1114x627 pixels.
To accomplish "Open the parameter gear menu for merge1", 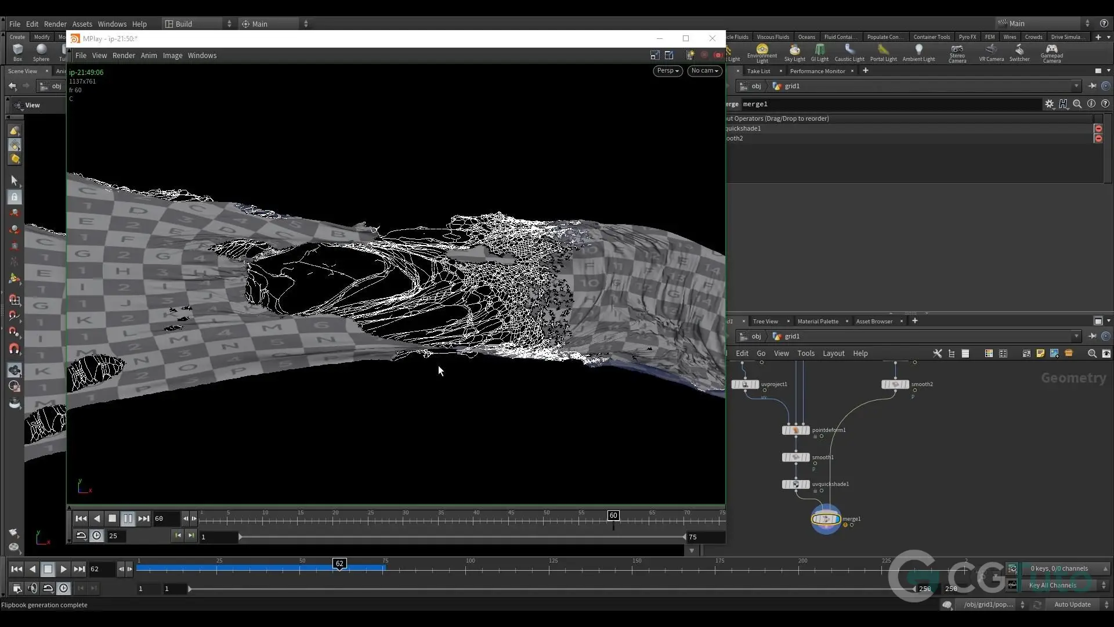I will (1049, 104).
